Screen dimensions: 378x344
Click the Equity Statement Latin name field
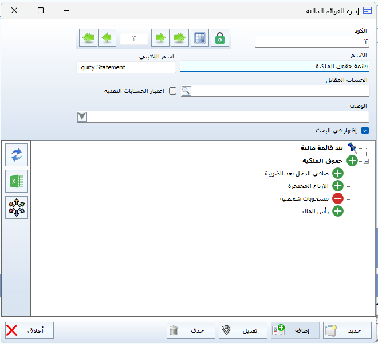pos(126,67)
